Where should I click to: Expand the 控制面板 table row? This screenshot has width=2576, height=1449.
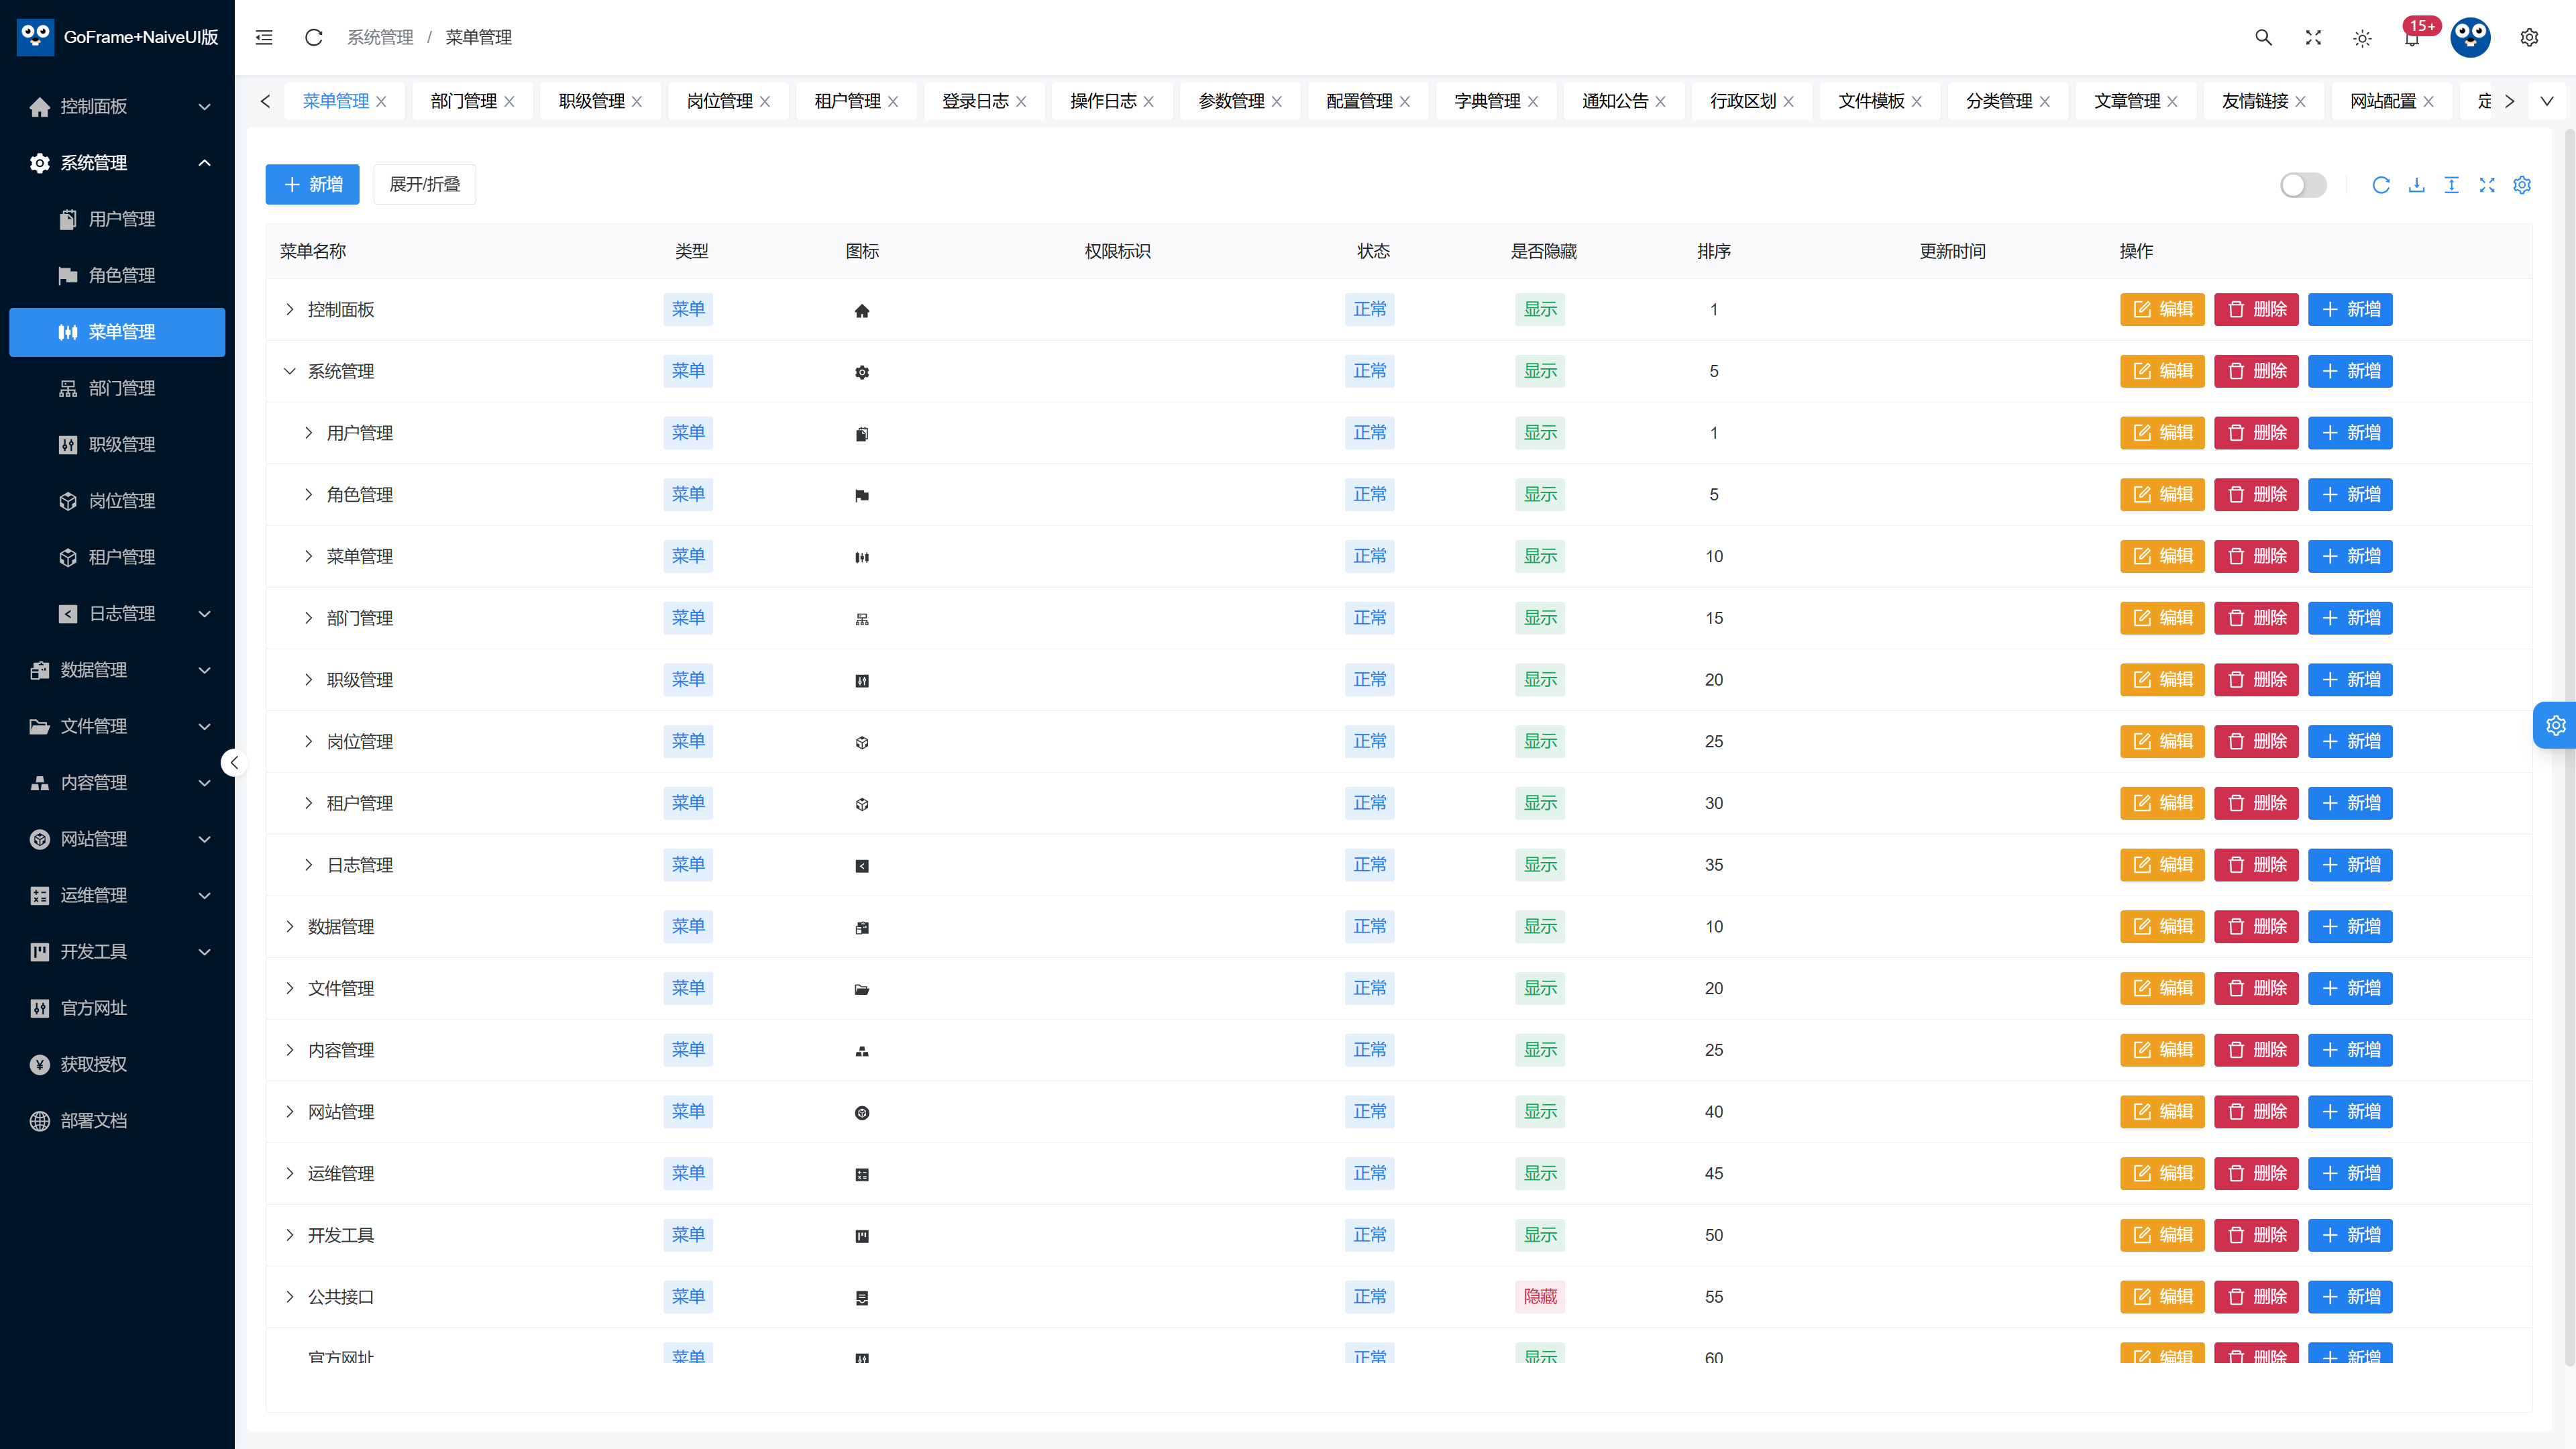[290, 309]
